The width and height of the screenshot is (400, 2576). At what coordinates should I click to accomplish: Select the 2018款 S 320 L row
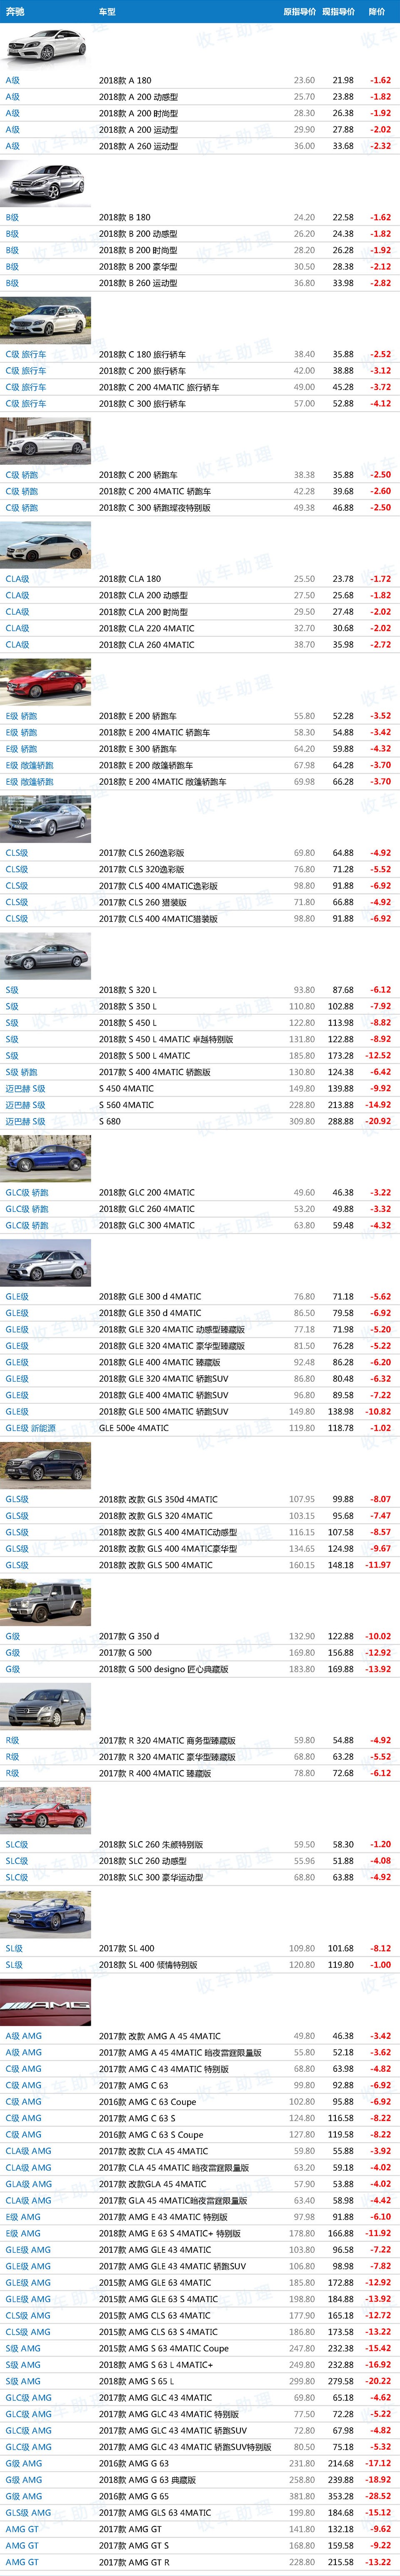pos(200,990)
